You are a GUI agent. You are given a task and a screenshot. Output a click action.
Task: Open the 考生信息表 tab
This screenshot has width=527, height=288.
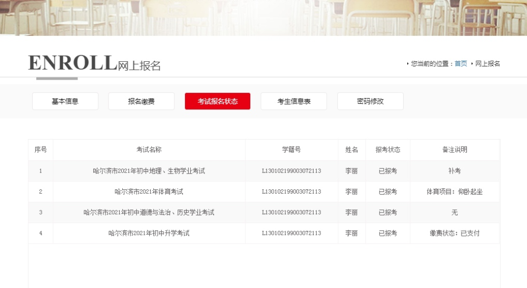[x=294, y=101]
